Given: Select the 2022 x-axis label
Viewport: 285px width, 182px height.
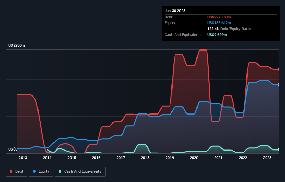Looking at the screenshot, I should [x=243, y=158].
